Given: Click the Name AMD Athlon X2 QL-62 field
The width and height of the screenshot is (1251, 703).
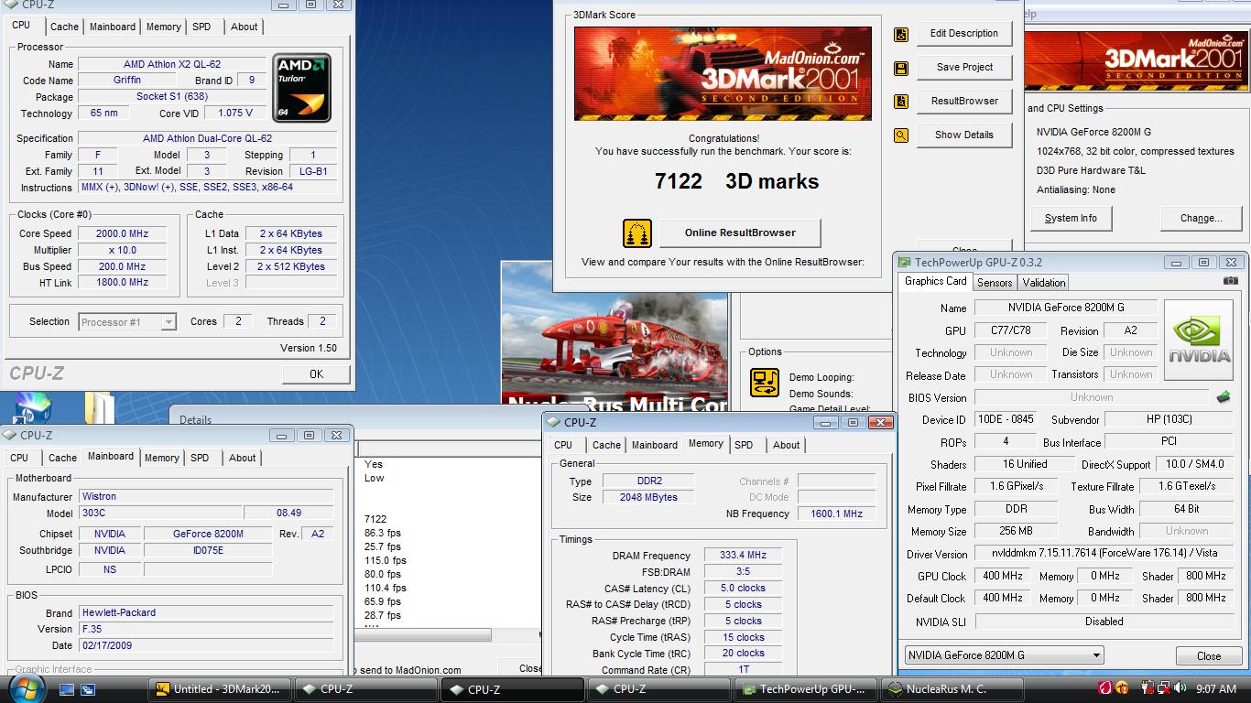Looking at the screenshot, I should click(x=172, y=64).
